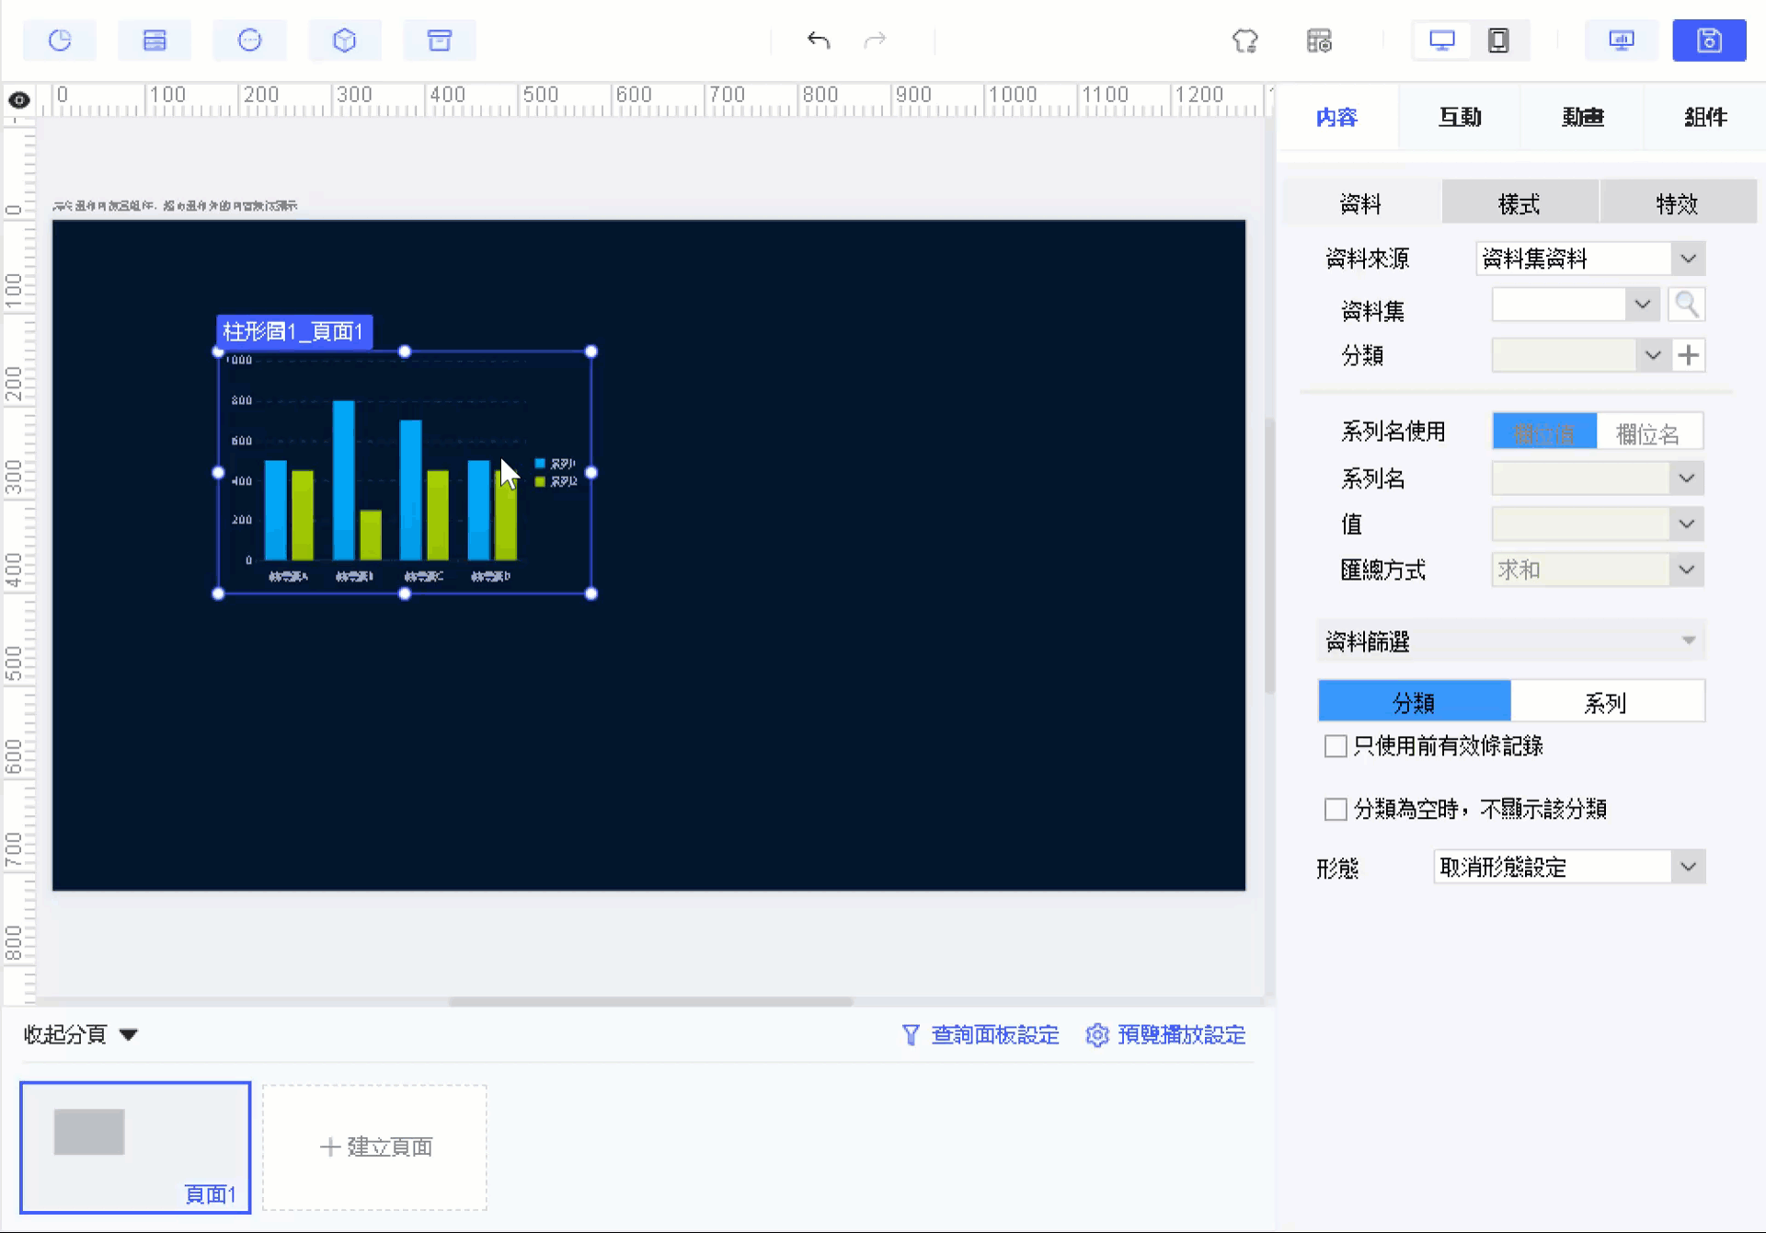Viewport: 1766px width, 1233px height.
Task: Click the 3D cube component icon
Action: 344,40
